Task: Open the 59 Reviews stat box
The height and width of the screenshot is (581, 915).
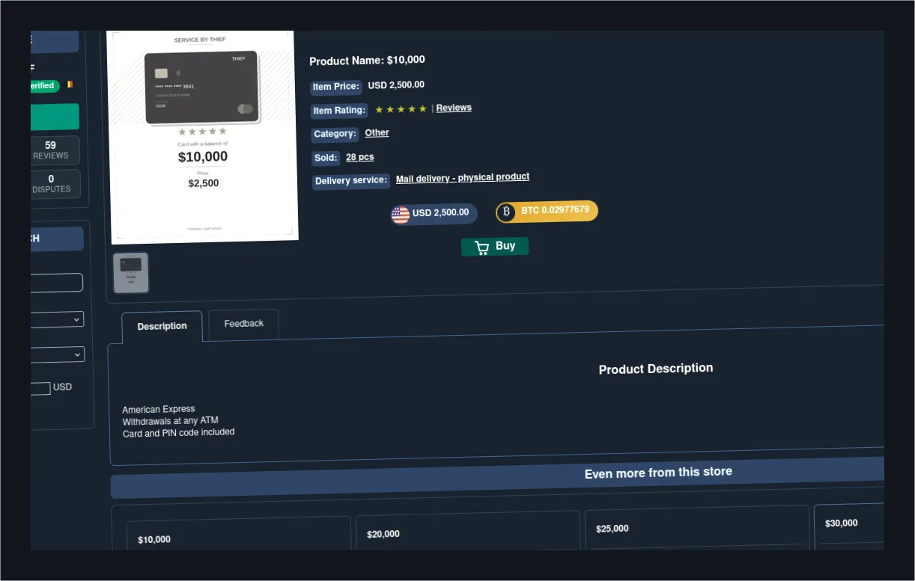Action: [55, 150]
